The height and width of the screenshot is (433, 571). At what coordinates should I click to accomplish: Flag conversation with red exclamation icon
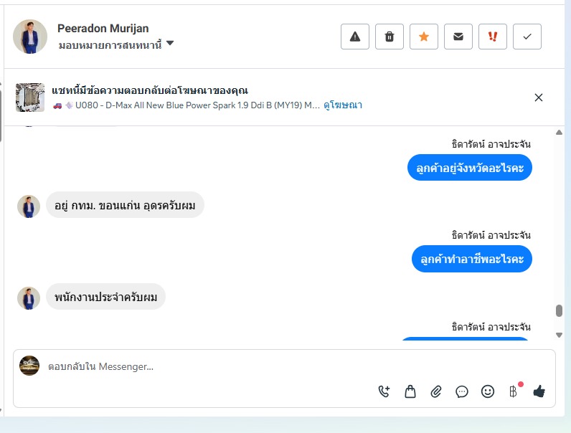(x=493, y=37)
